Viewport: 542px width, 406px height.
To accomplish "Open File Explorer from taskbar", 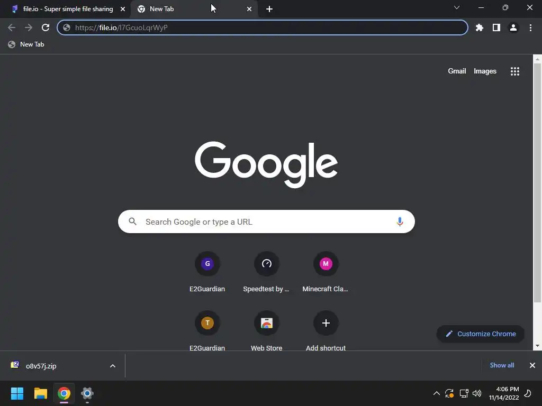I will (40, 393).
